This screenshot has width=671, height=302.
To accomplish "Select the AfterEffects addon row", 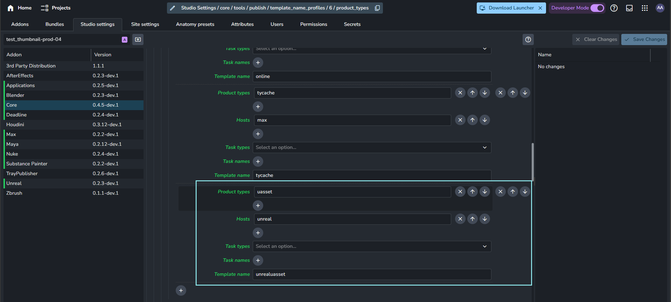I will (x=74, y=76).
